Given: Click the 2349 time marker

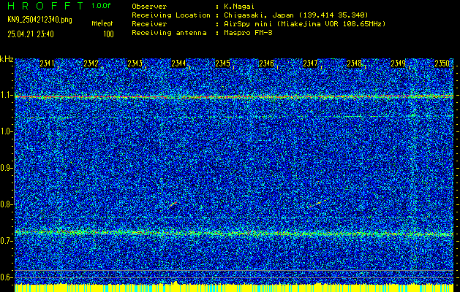Looking at the screenshot, I should click(398, 64).
